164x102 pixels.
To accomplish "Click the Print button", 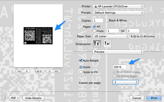I will 154,98.
